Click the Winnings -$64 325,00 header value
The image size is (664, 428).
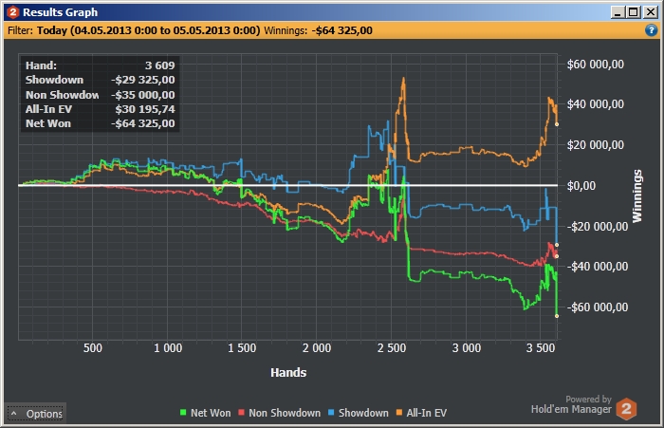click(342, 30)
